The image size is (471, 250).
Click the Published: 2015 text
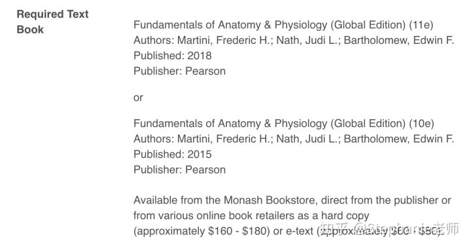[x=173, y=154]
